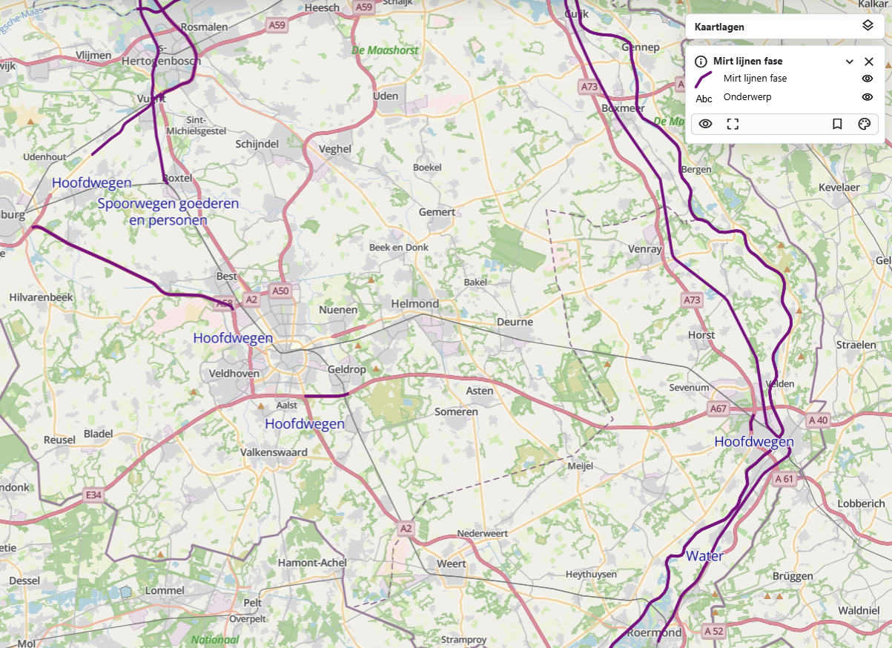
Task: Remove the Mirt lijnen fase layer with X
Action: [x=869, y=62]
